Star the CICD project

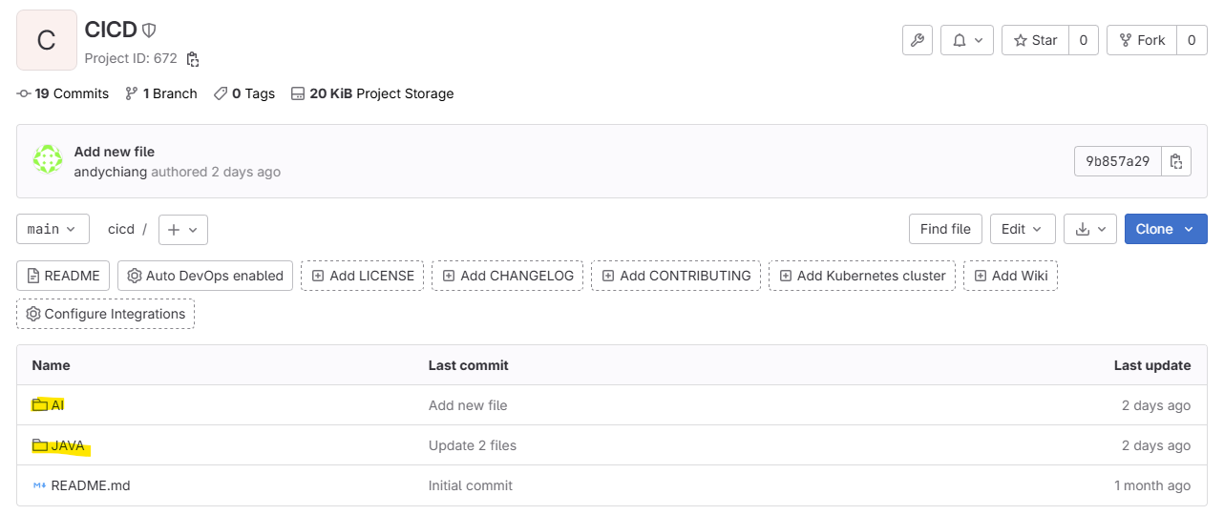click(x=1036, y=40)
